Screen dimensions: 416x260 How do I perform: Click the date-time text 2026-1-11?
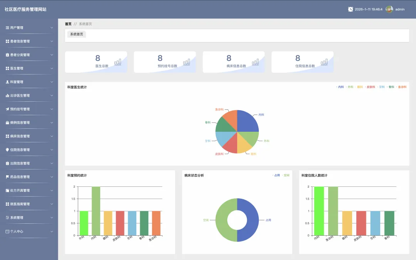(369, 9)
